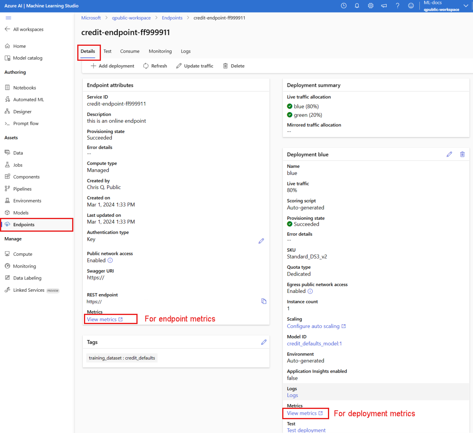Open the credit_defaults_model:1 model link

314,344
